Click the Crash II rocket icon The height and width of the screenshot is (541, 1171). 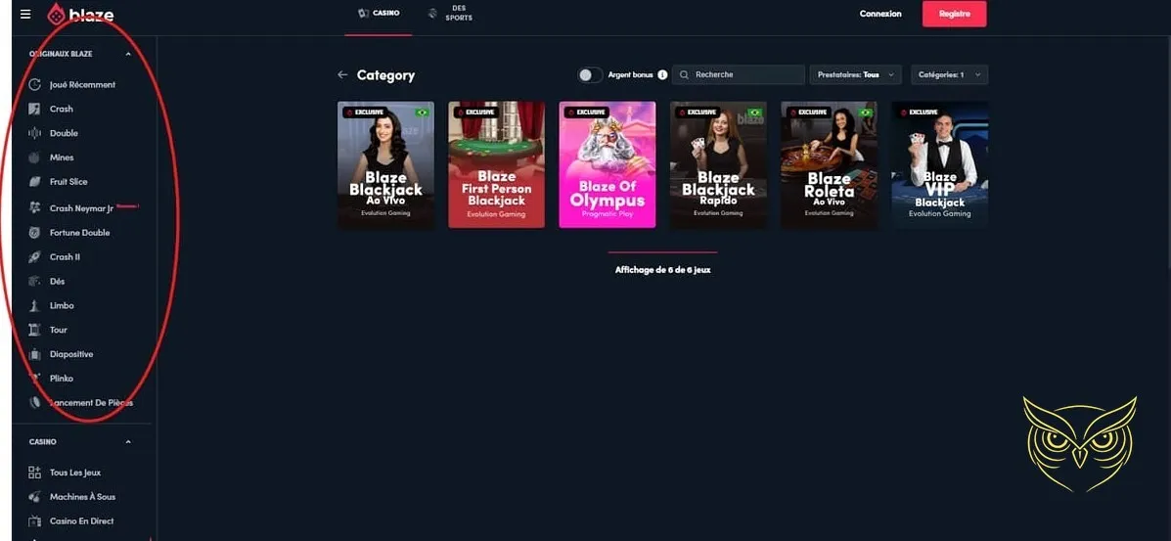click(x=34, y=257)
